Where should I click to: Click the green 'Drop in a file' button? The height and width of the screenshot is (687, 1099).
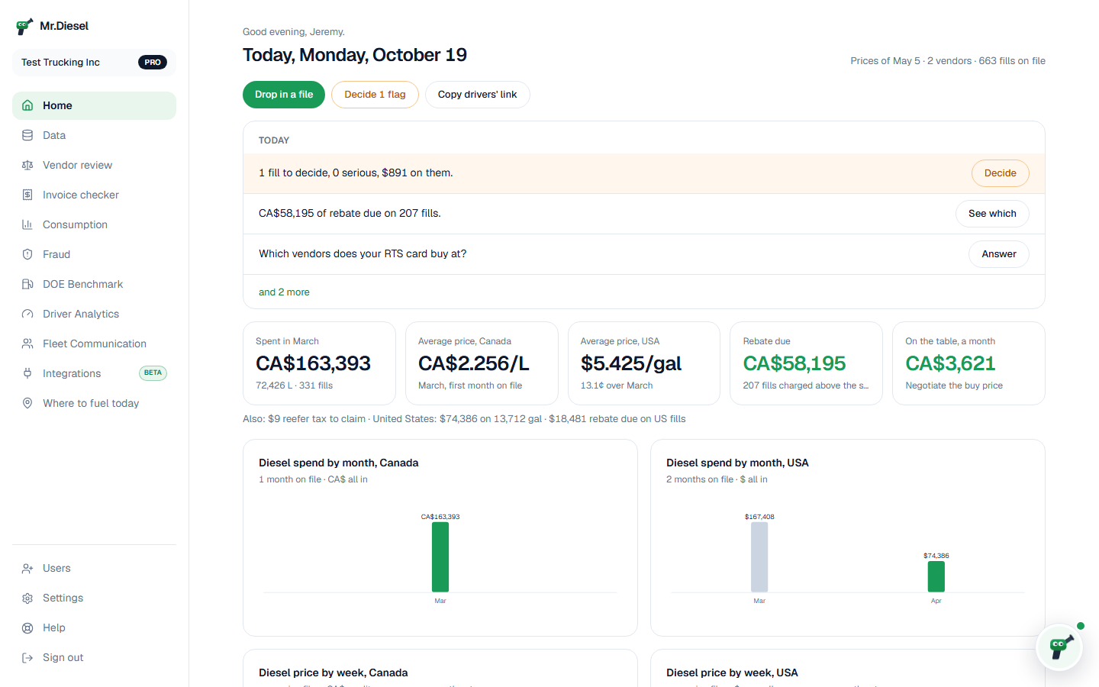(284, 95)
